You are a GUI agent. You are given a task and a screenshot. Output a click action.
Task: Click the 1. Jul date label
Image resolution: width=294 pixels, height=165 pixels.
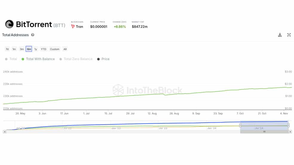[x=86, y=113]
